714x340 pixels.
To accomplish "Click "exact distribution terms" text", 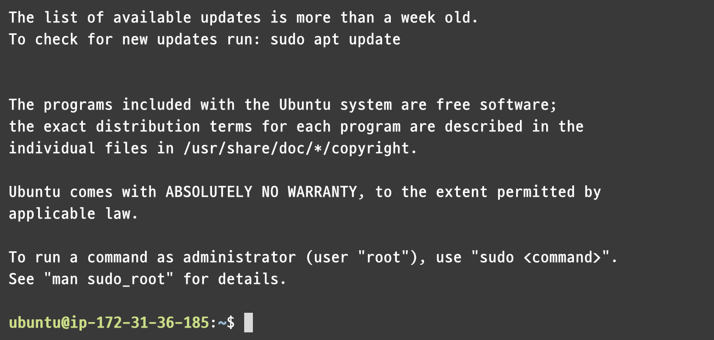I will [148, 126].
